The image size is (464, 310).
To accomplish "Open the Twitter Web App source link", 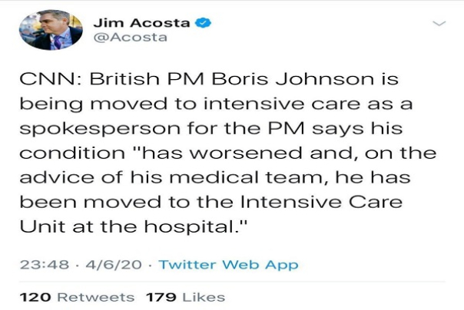I will pos(228,265).
